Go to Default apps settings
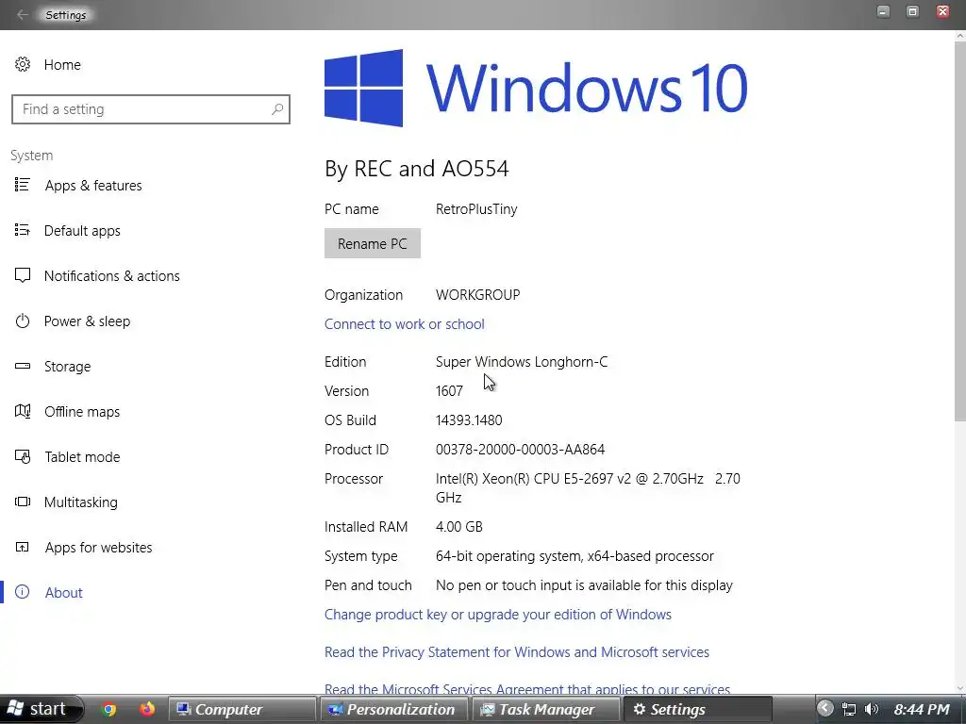 coord(82,231)
